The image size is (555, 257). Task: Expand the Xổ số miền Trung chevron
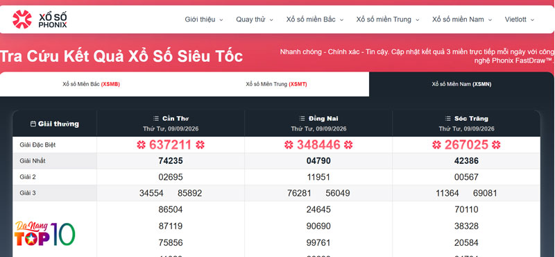418,20
